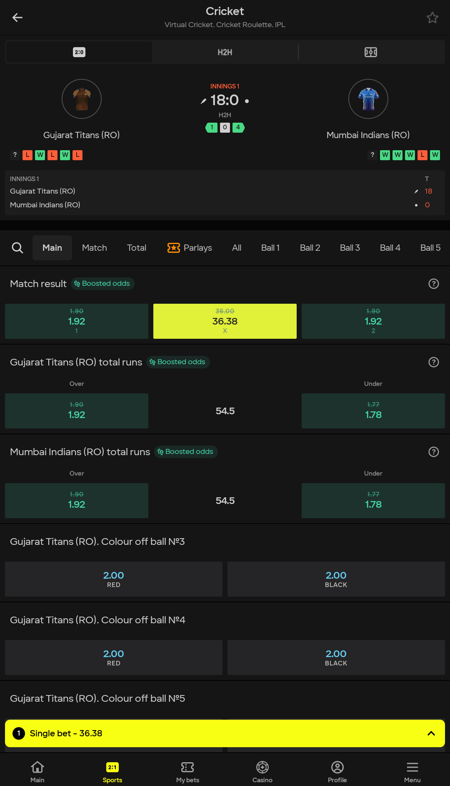This screenshot has width=450, height=786.
Task: Select the Match markets tab
Action: tap(95, 248)
